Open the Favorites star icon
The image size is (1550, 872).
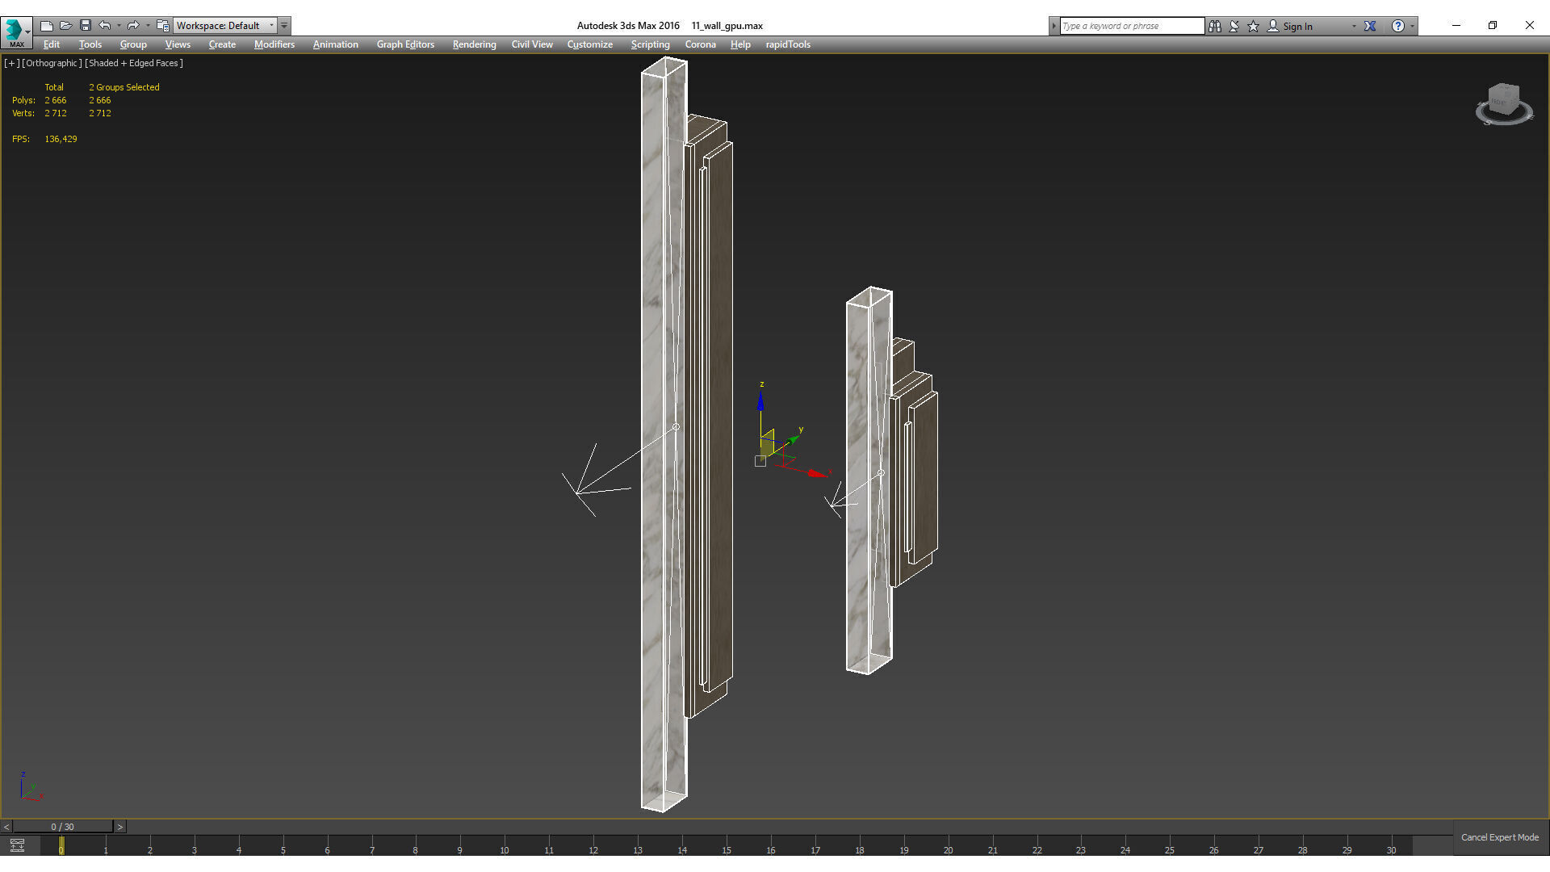point(1254,26)
